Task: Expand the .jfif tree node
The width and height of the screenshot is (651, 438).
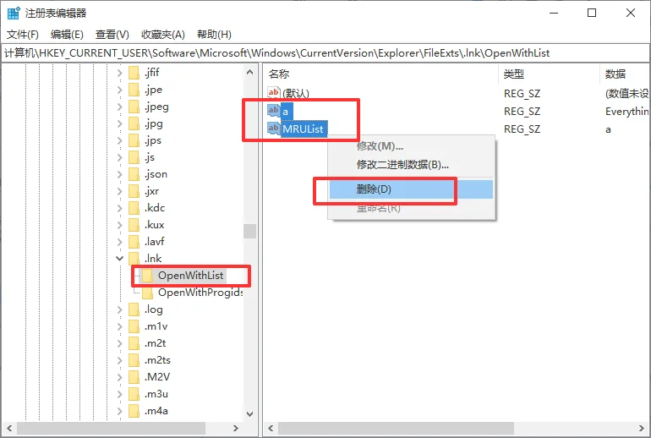Action: tap(119, 73)
